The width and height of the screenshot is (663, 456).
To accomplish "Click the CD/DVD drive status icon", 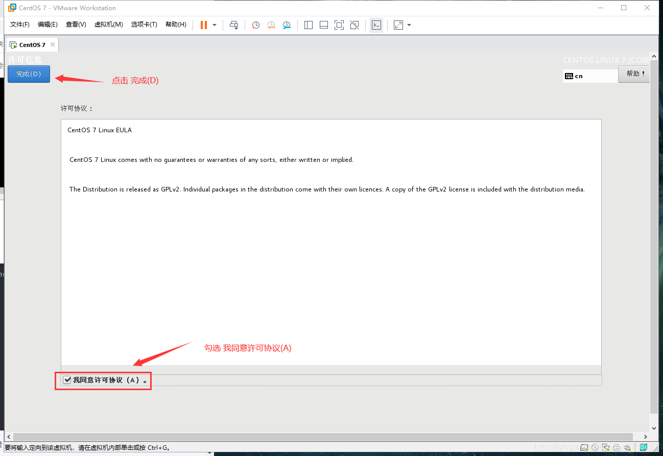I will coord(595,447).
